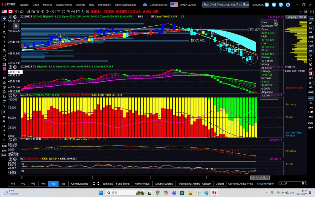Click the undo arrow icon

(x=4, y=96)
